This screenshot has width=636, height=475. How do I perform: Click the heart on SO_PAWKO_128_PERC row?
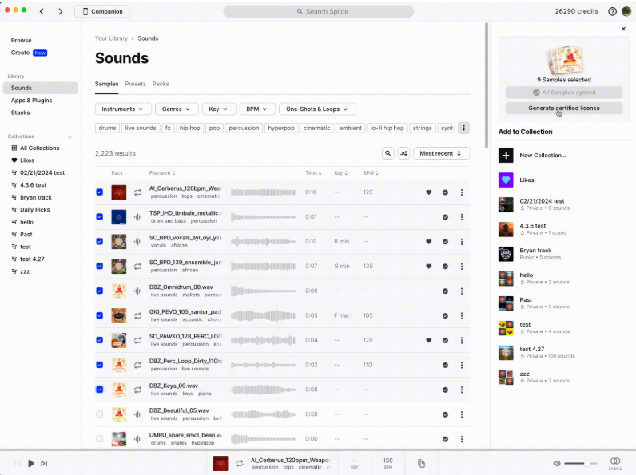(429, 340)
